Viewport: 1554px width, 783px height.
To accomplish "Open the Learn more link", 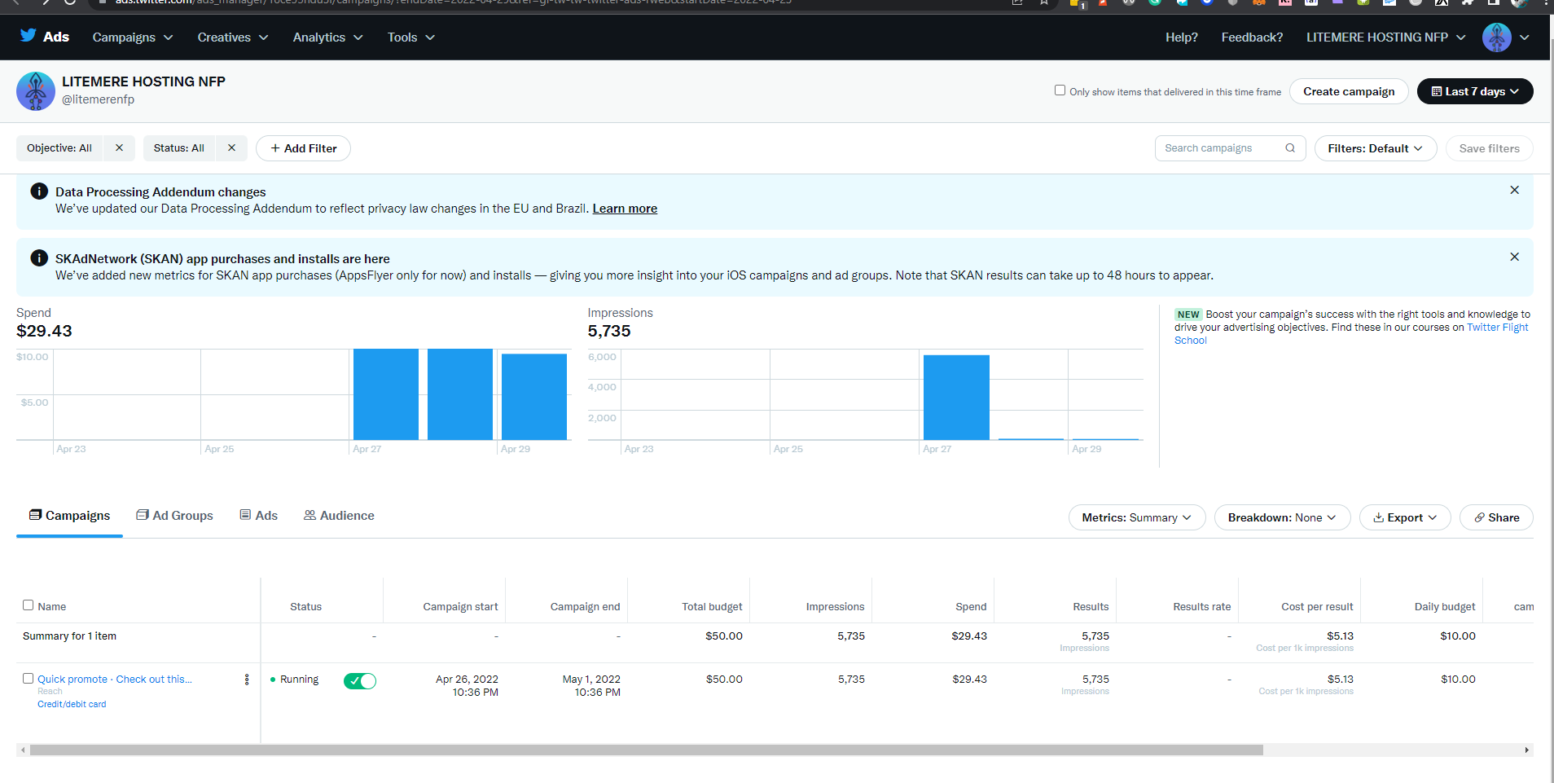I will point(625,209).
